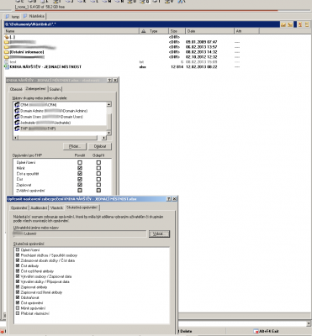Switch to the Obecné tab
This screenshot has width=312, height=336.
pyautogui.click(x=16, y=89)
